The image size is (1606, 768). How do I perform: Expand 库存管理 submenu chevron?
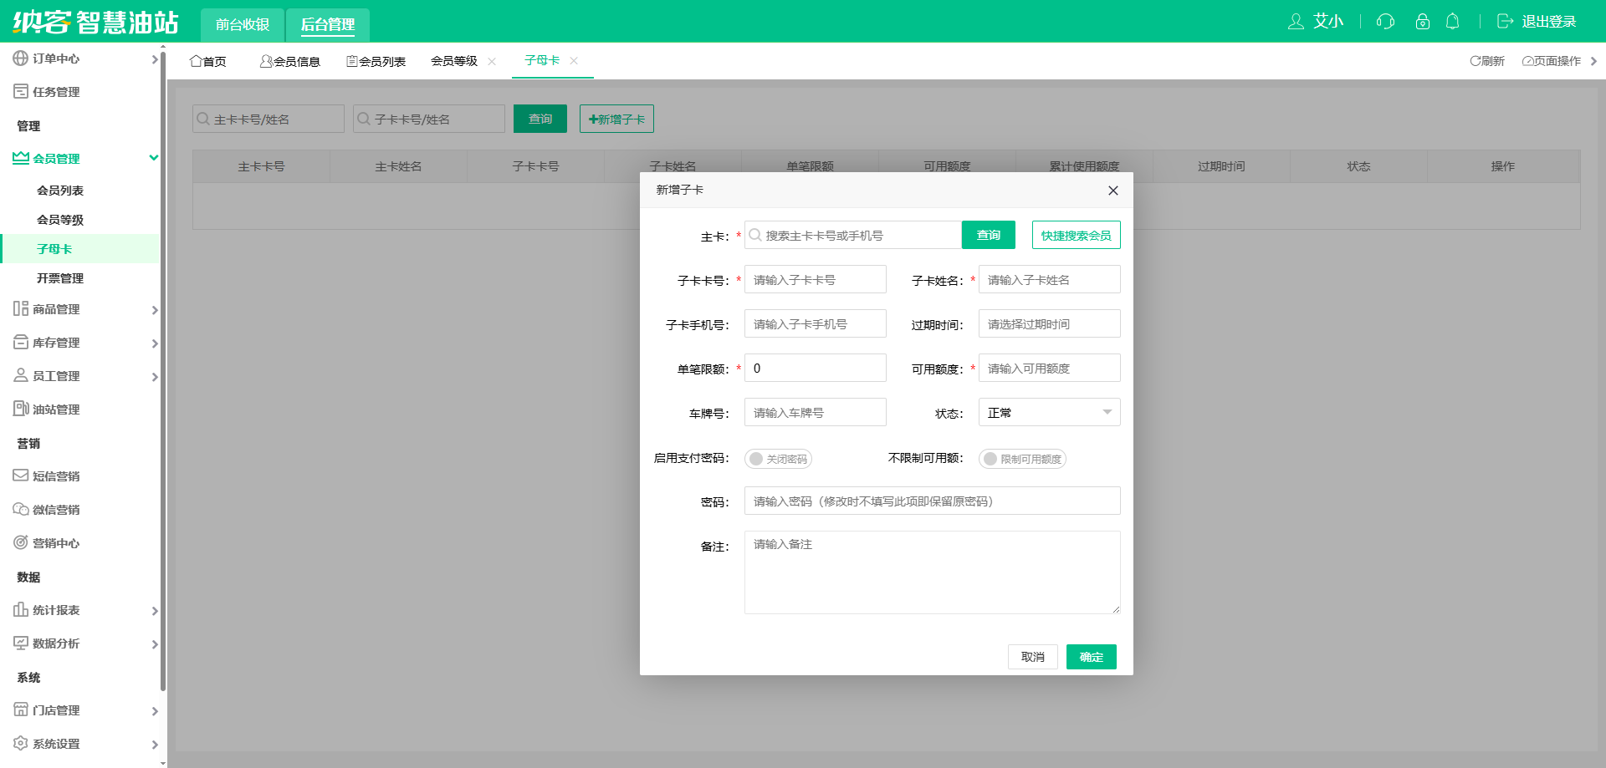(x=155, y=343)
